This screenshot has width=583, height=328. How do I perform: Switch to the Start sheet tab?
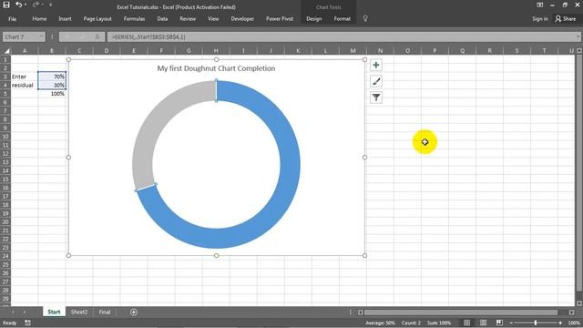tap(54, 312)
